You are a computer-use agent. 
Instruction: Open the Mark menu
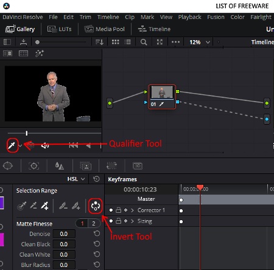click(x=147, y=17)
